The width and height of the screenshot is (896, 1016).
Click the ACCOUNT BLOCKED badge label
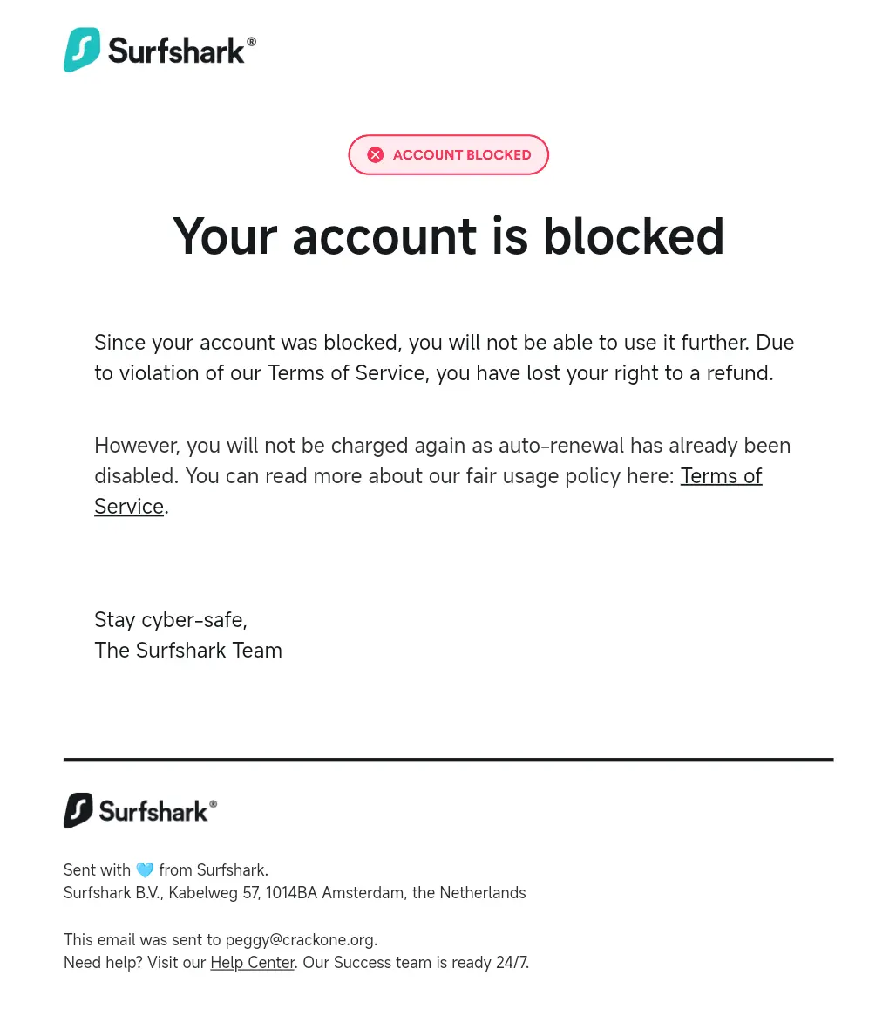tap(462, 155)
